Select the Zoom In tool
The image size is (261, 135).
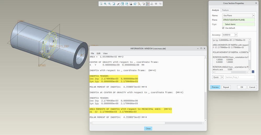tap(105, 4)
